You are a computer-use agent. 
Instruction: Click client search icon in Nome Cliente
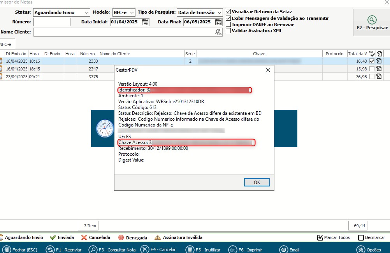(x=218, y=32)
